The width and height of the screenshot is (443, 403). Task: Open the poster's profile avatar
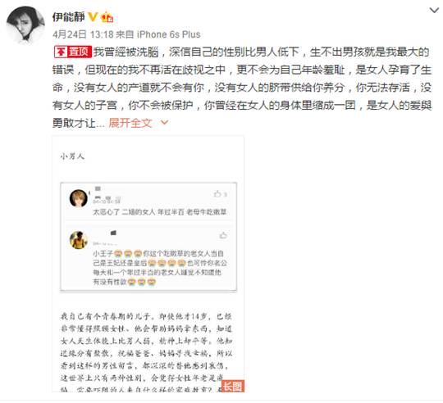[25, 25]
